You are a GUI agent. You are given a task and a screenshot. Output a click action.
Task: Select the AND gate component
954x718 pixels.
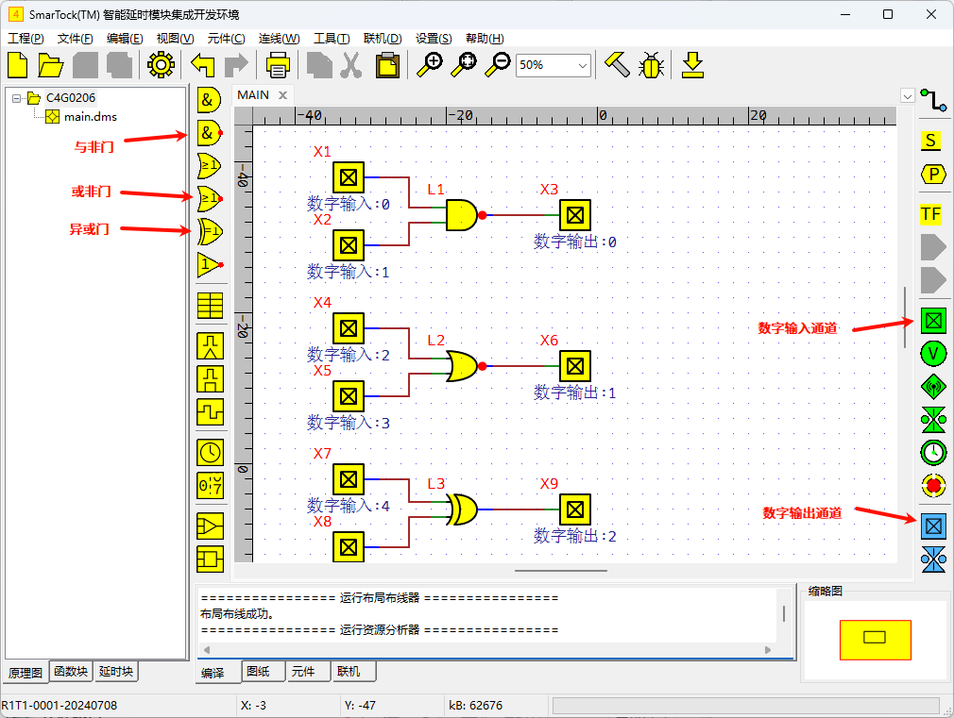209,100
